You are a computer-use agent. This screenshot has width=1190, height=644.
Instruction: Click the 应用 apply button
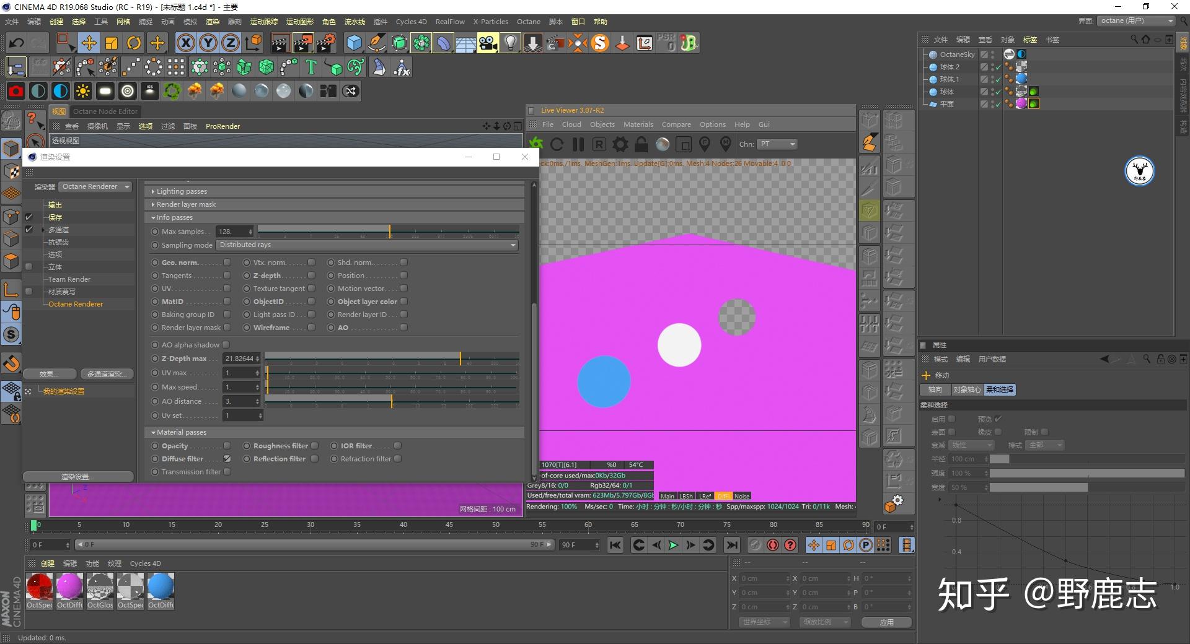[886, 622]
